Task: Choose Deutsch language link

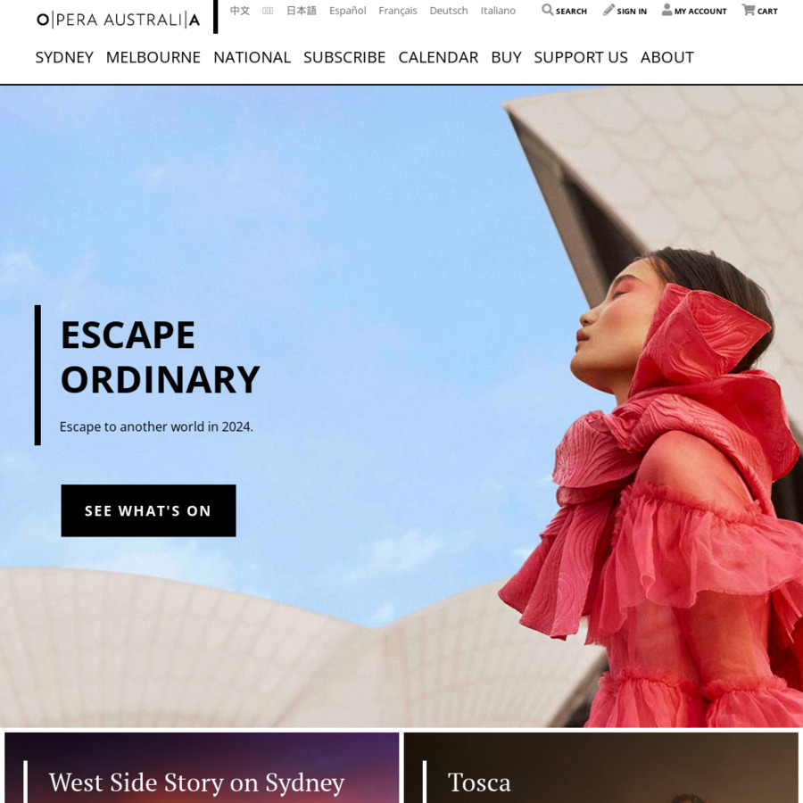Action: click(x=448, y=10)
